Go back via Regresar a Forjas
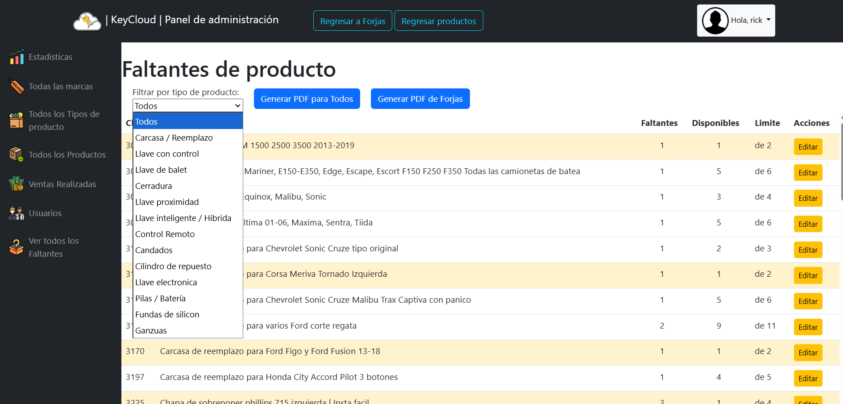This screenshot has height=404, width=843. click(x=353, y=21)
